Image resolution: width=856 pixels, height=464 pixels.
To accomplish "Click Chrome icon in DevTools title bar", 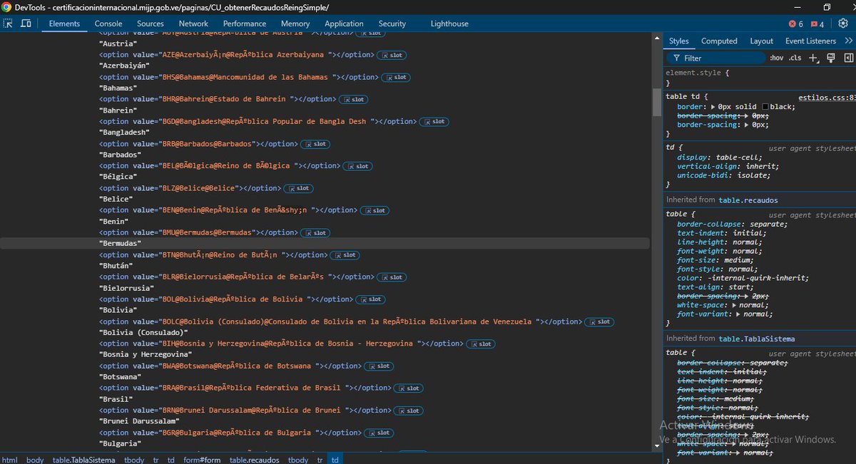I will coord(7,6).
